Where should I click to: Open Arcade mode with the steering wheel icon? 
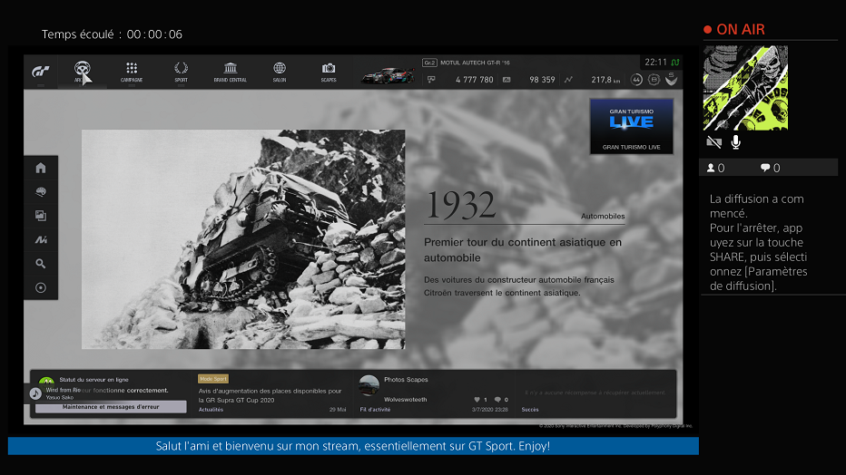coord(82,72)
